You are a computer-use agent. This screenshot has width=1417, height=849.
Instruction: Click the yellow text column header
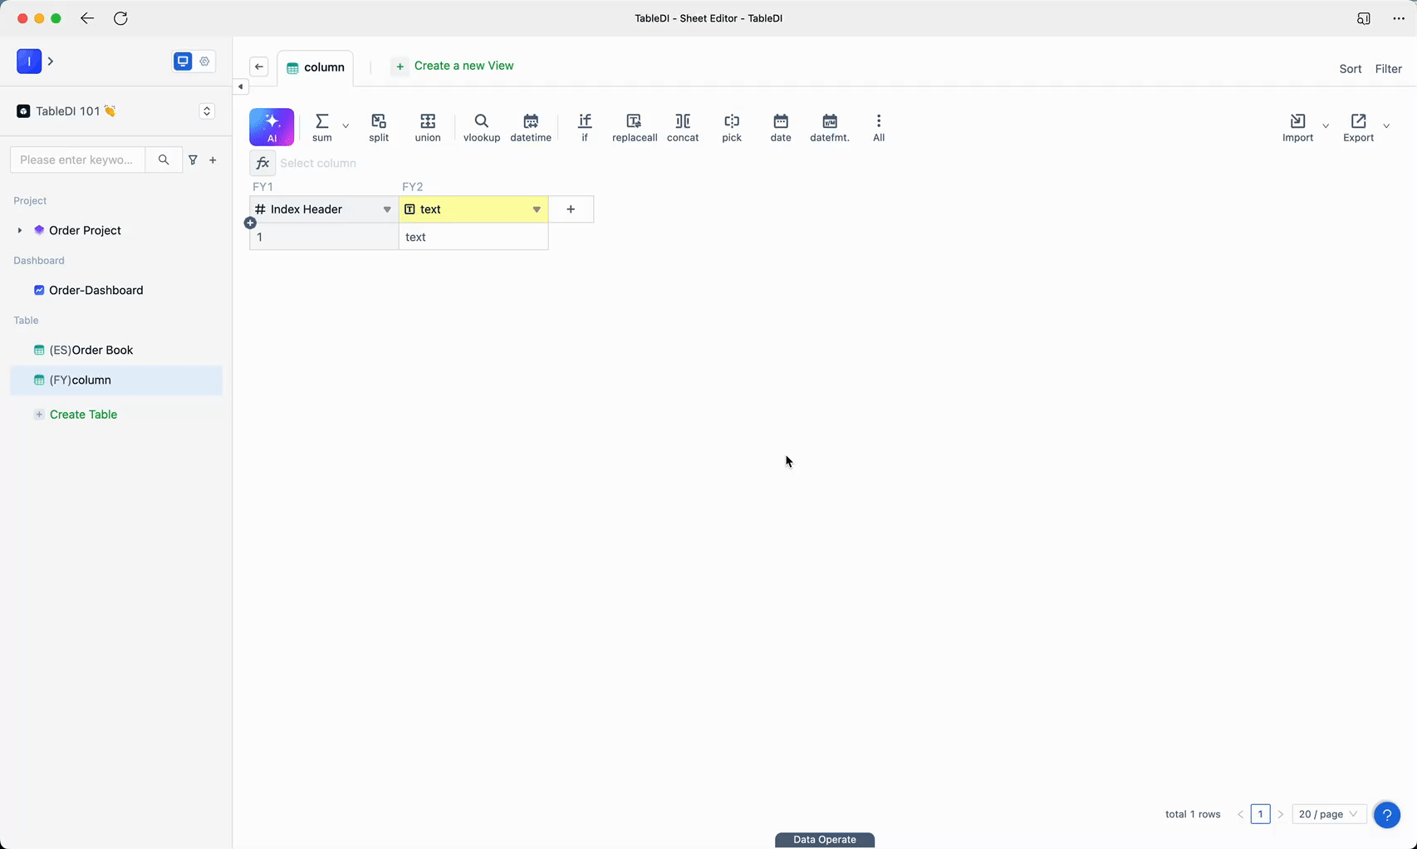tap(473, 209)
